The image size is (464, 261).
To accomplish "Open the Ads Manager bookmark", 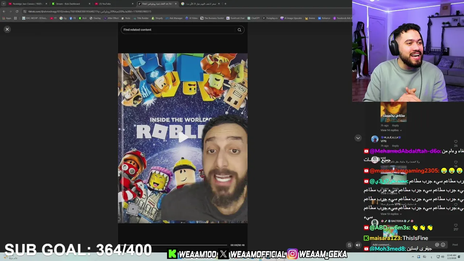I will tap(174, 18).
